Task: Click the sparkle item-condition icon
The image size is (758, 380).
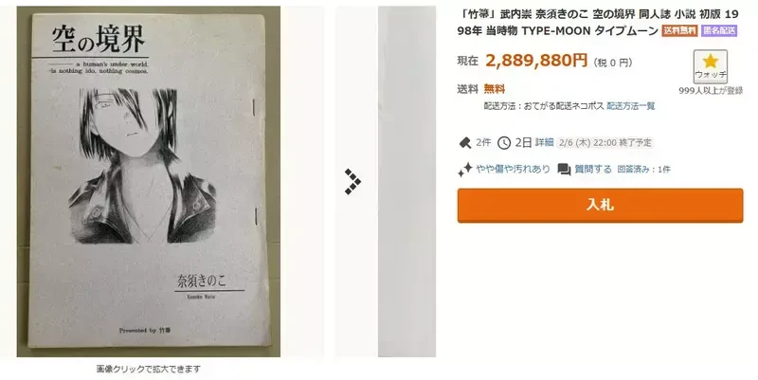Action: pyautogui.click(x=464, y=170)
